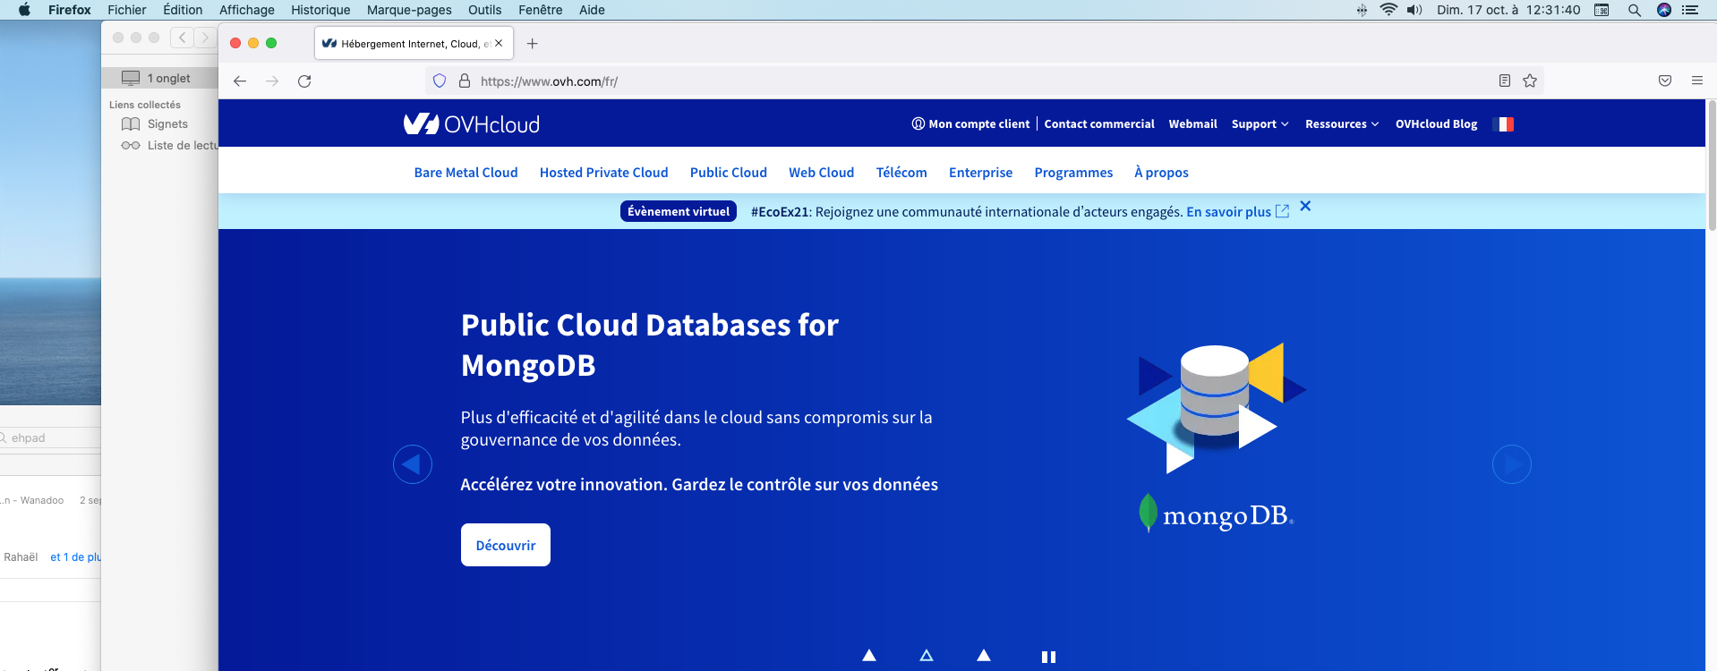The width and height of the screenshot is (1717, 671).
Task: Open the Marque-pages menu
Action: point(409,10)
